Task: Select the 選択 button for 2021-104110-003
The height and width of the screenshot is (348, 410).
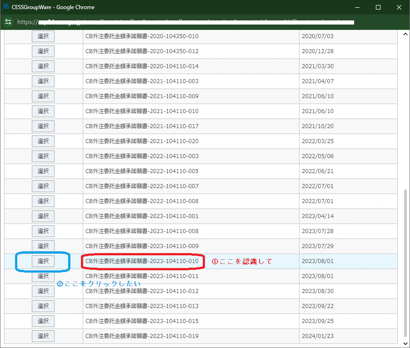Action: point(43,81)
